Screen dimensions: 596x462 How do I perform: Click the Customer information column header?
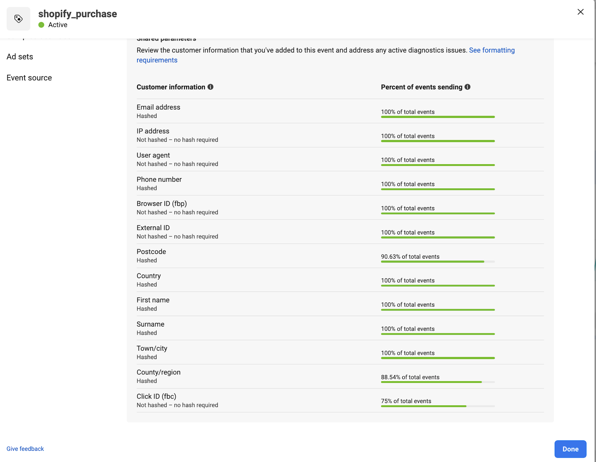coord(171,87)
